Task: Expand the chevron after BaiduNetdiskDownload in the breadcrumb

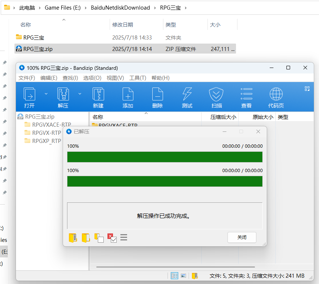Action: coord(155,8)
